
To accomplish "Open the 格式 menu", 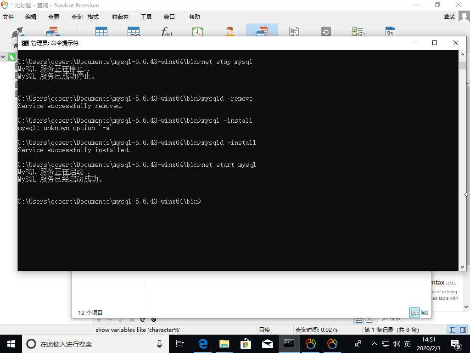I will click(x=93, y=17).
